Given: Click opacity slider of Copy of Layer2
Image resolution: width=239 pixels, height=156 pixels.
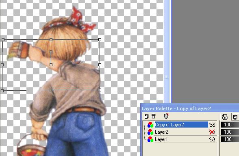Looking at the screenshot, I should coord(230,125).
